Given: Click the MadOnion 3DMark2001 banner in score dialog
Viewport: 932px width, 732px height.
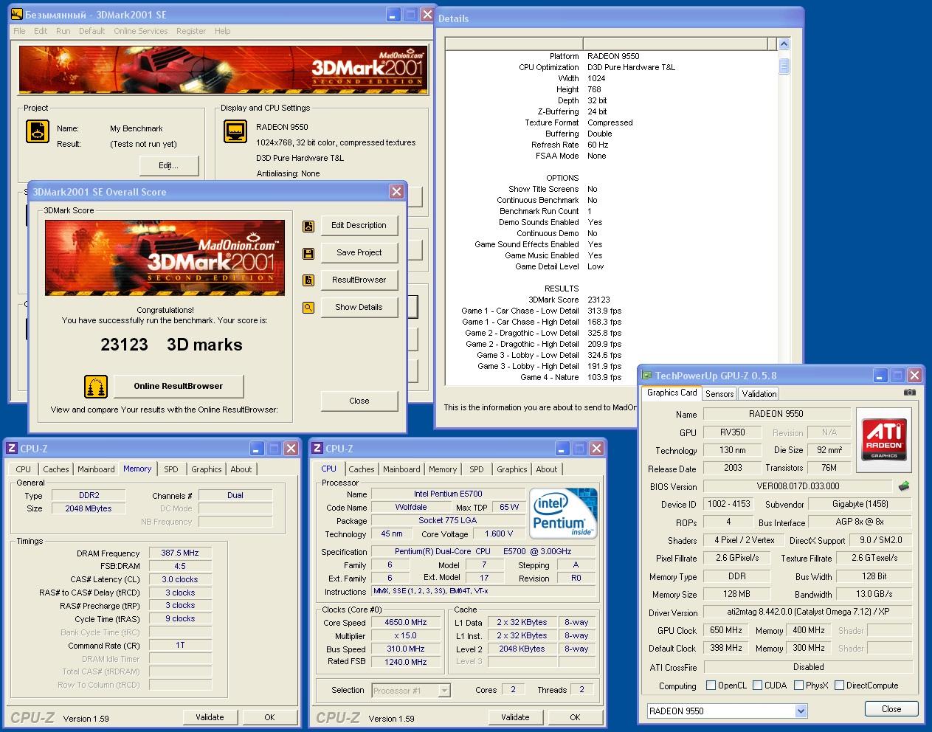Looking at the screenshot, I should (x=165, y=258).
